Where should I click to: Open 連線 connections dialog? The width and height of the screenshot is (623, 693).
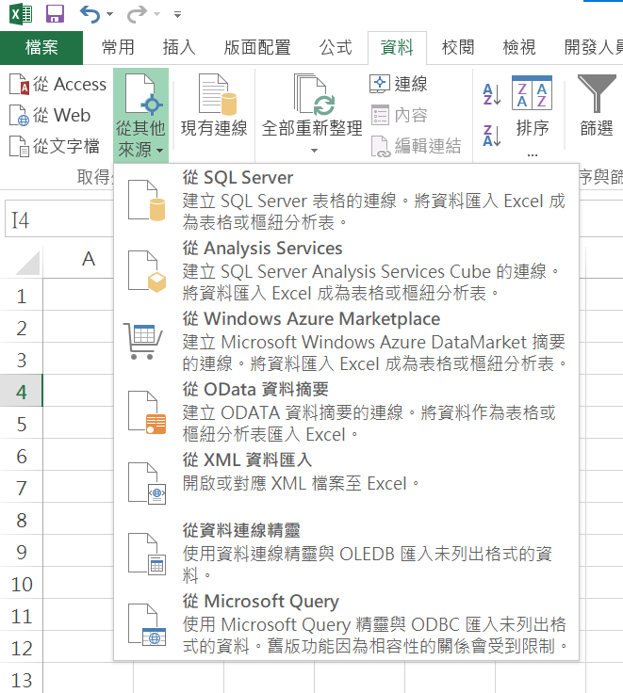click(399, 84)
